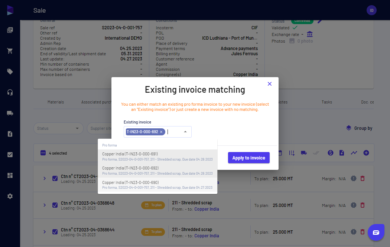Delete container CT2023-04-0368644 via trash icon
The width and height of the screenshot is (390, 247).
363,232
